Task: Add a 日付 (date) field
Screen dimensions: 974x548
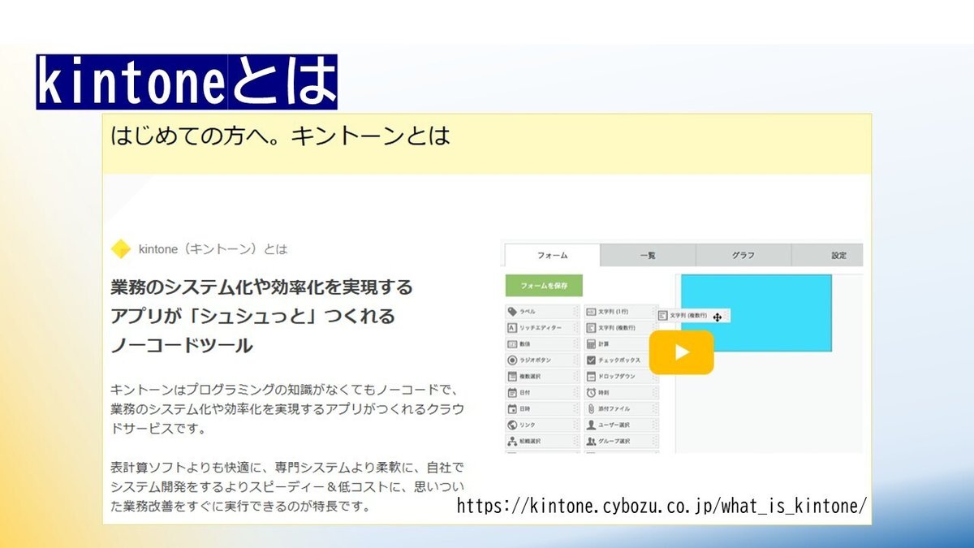Action: tap(541, 392)
